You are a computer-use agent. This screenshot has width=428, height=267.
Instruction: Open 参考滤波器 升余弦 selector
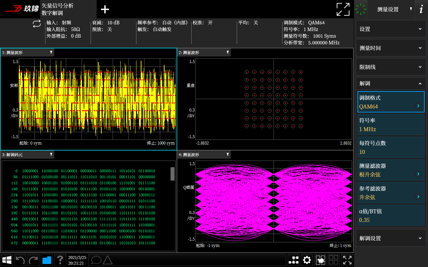[391, 193]
